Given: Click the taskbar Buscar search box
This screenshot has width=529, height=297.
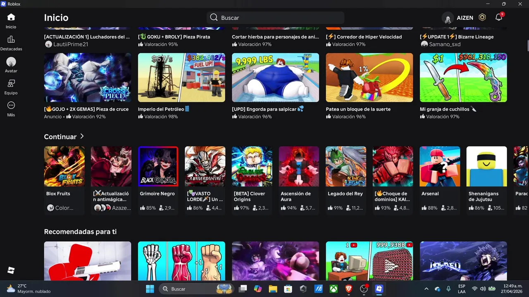Looking at the screenshot, I should 196,289.
